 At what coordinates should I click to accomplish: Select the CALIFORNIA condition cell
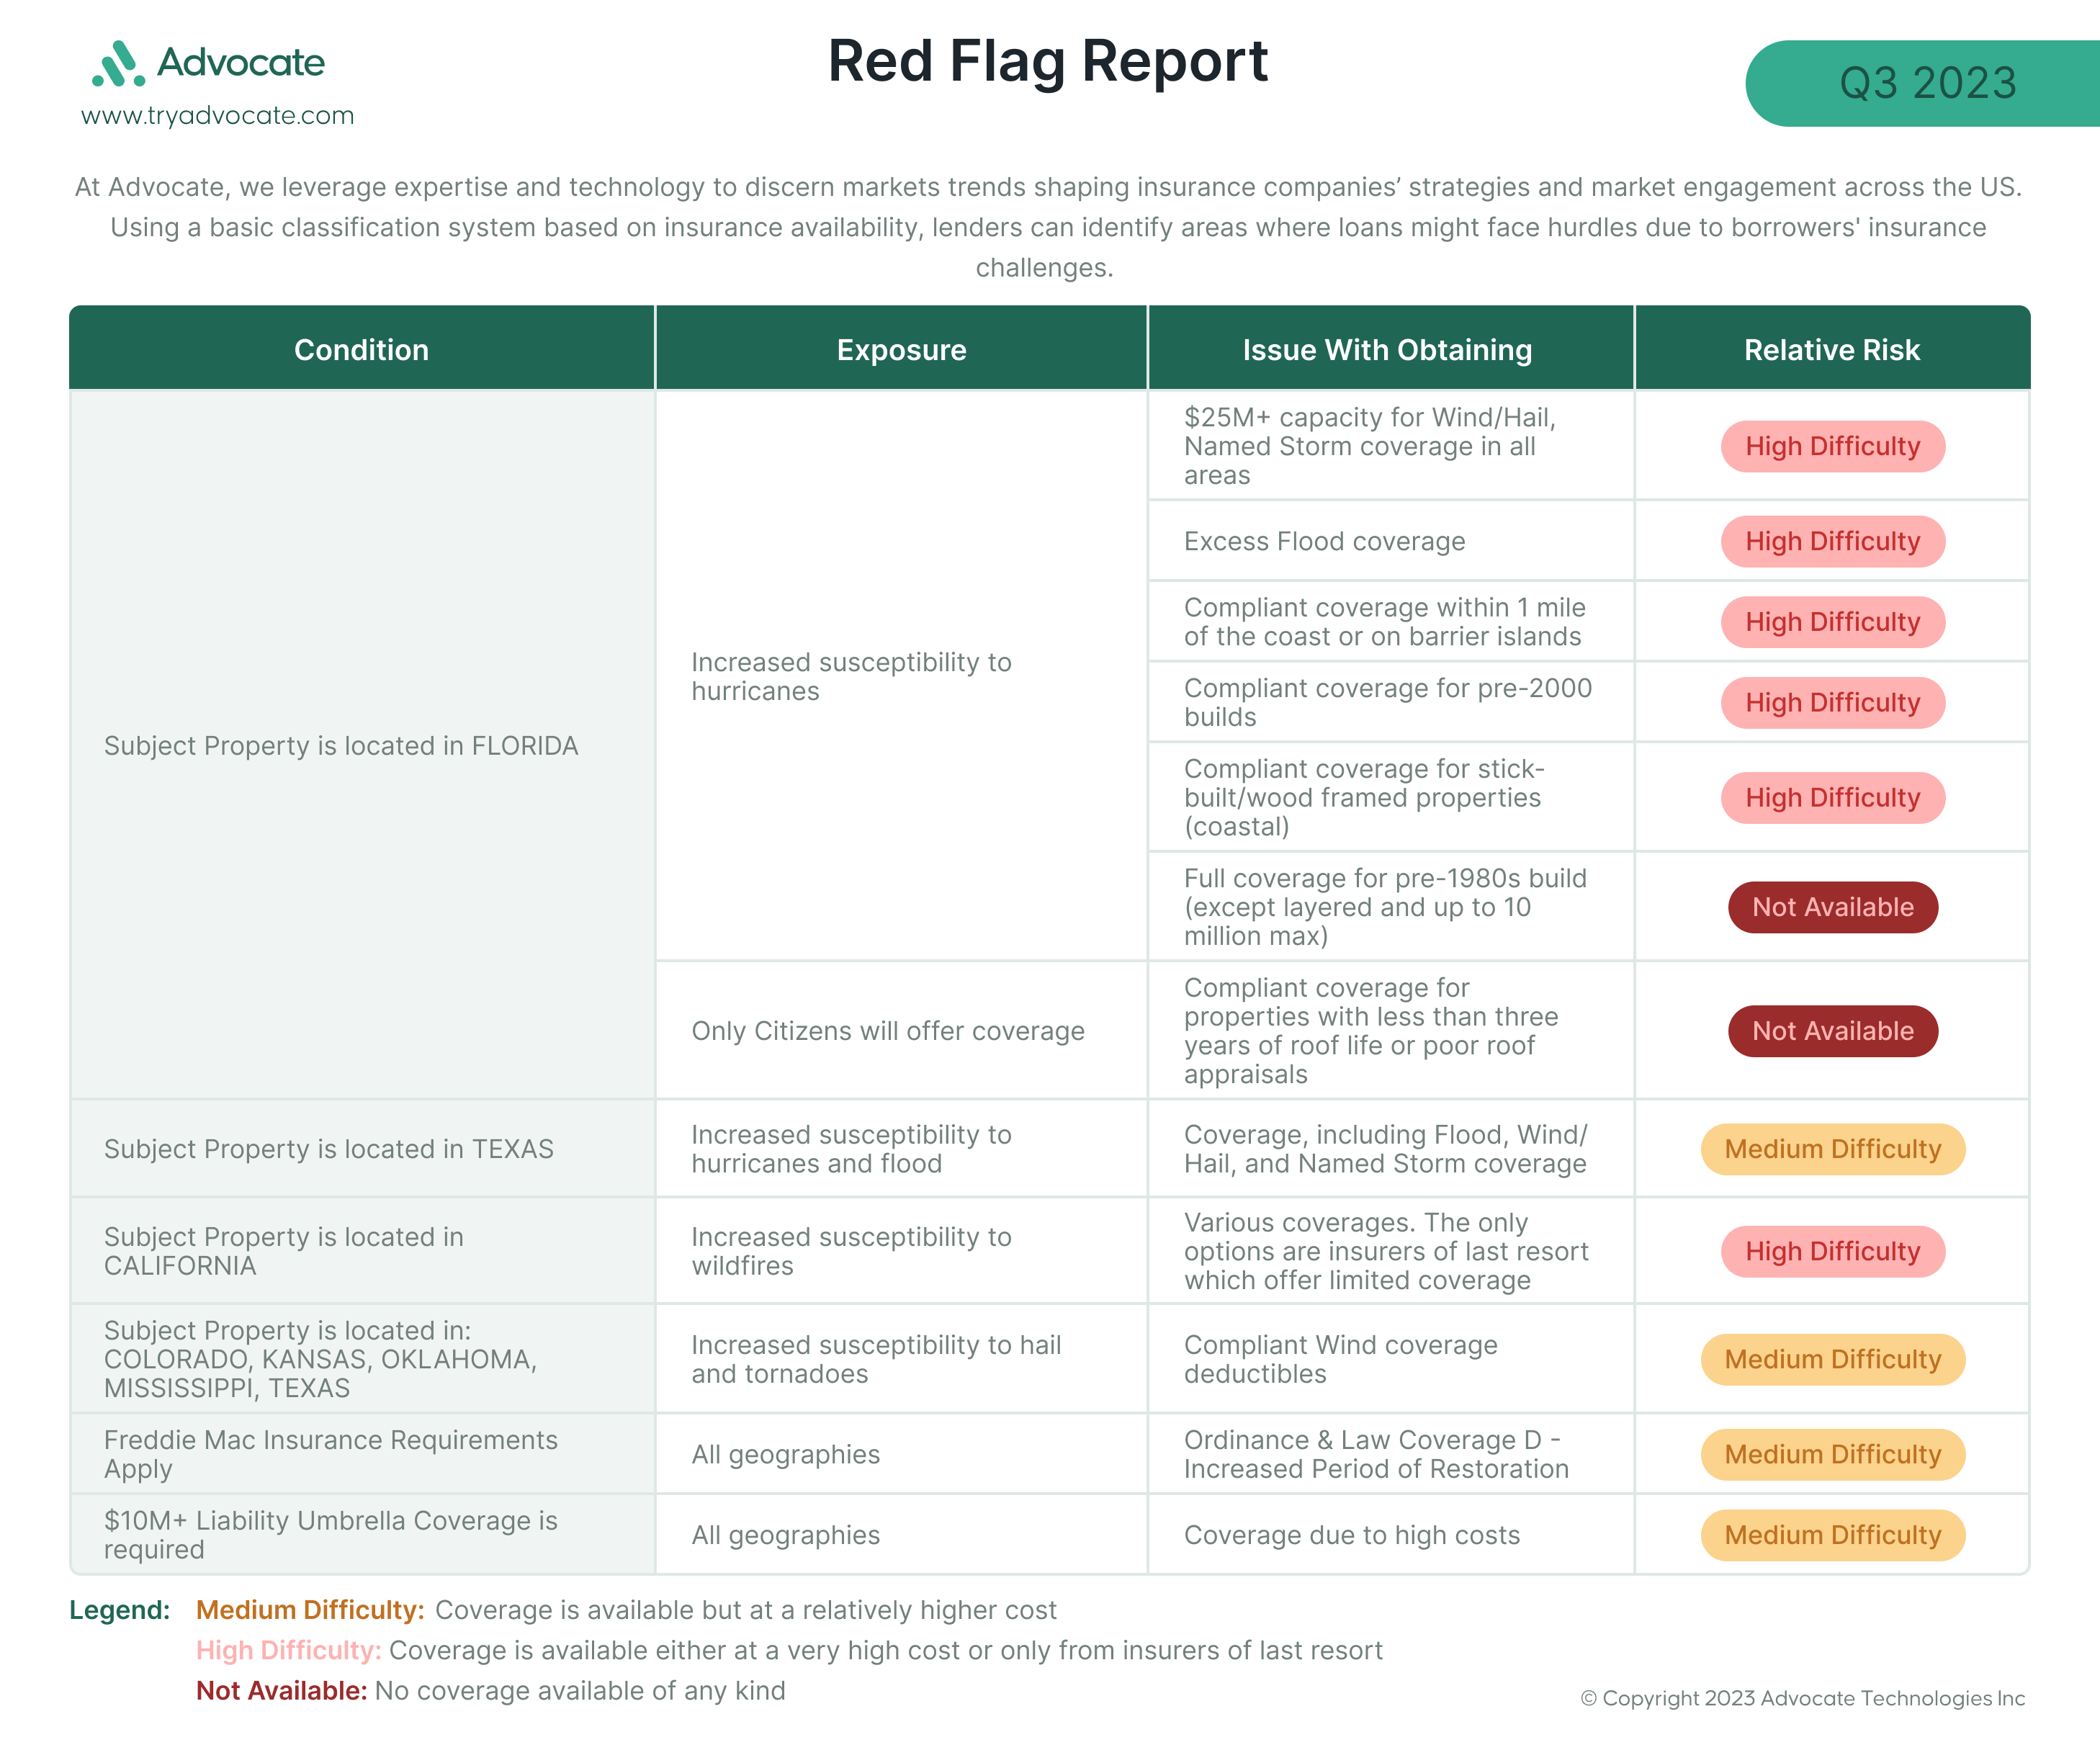pos(362,1251)
